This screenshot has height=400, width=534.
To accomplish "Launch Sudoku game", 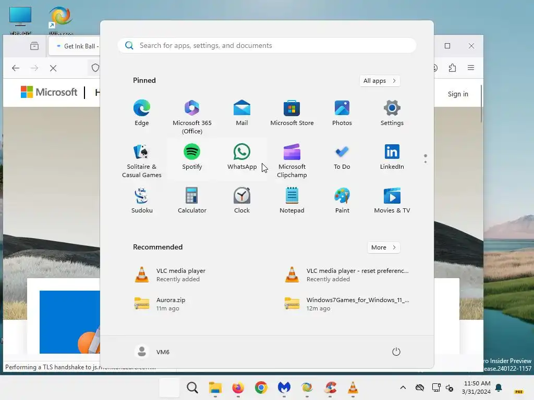I will [142, 201].
